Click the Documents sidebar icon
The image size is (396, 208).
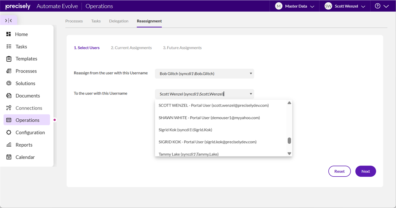[x=9, y=96]
